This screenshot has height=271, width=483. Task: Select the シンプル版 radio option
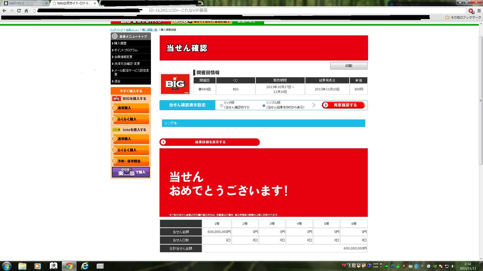tap(264, 106)
